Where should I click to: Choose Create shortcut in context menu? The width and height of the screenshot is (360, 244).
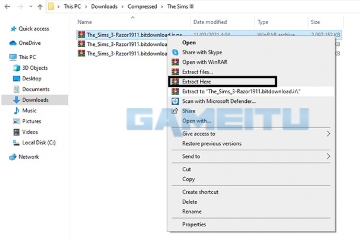coord(200,192)
